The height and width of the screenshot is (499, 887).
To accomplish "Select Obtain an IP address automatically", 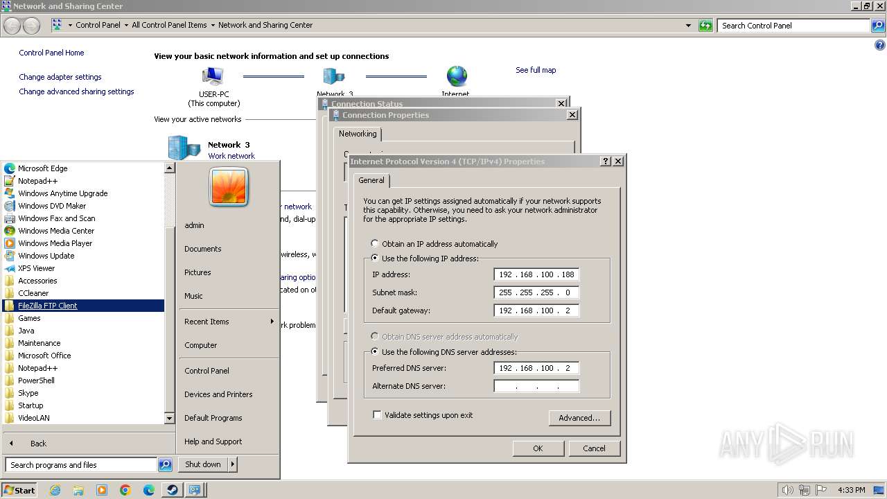I will click(375, 244).
